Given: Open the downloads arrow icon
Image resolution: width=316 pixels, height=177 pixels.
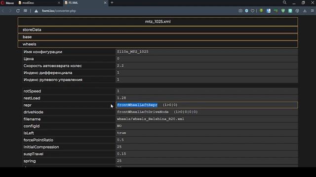Looking at the screenshot, I should [305, 11].
